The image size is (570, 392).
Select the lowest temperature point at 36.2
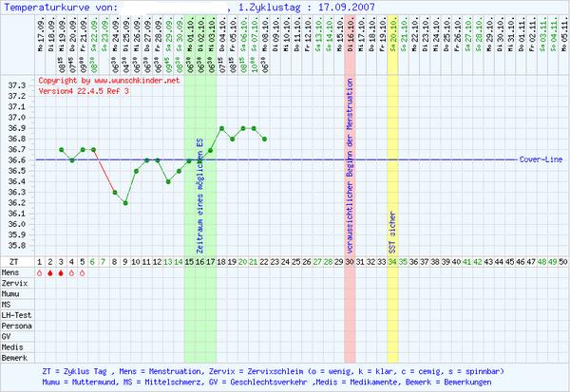point(125,203)
